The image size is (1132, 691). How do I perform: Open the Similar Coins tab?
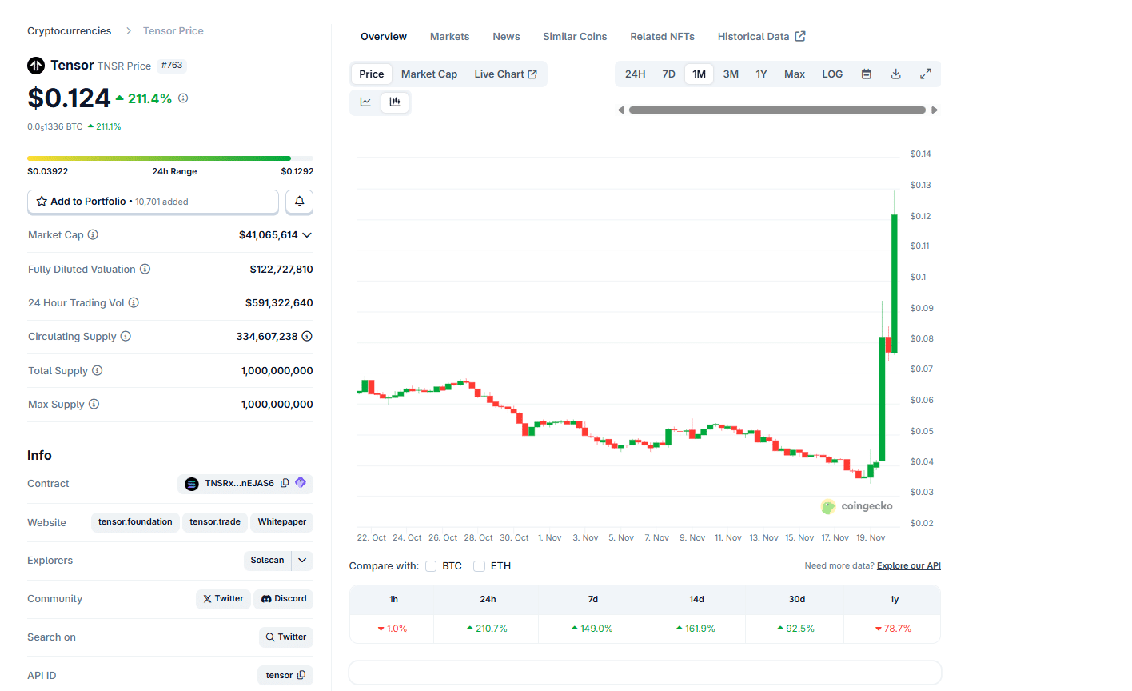click(575, 36)
